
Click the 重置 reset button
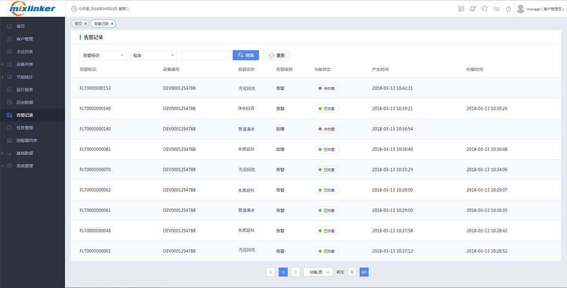click(x=276, y=55)
